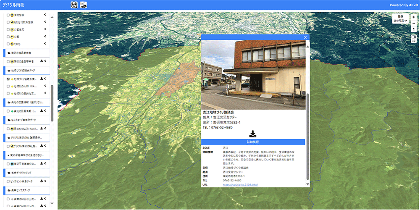Share the その他 layer
This screenshot has height=210, width=420.
tap(45, 43)
